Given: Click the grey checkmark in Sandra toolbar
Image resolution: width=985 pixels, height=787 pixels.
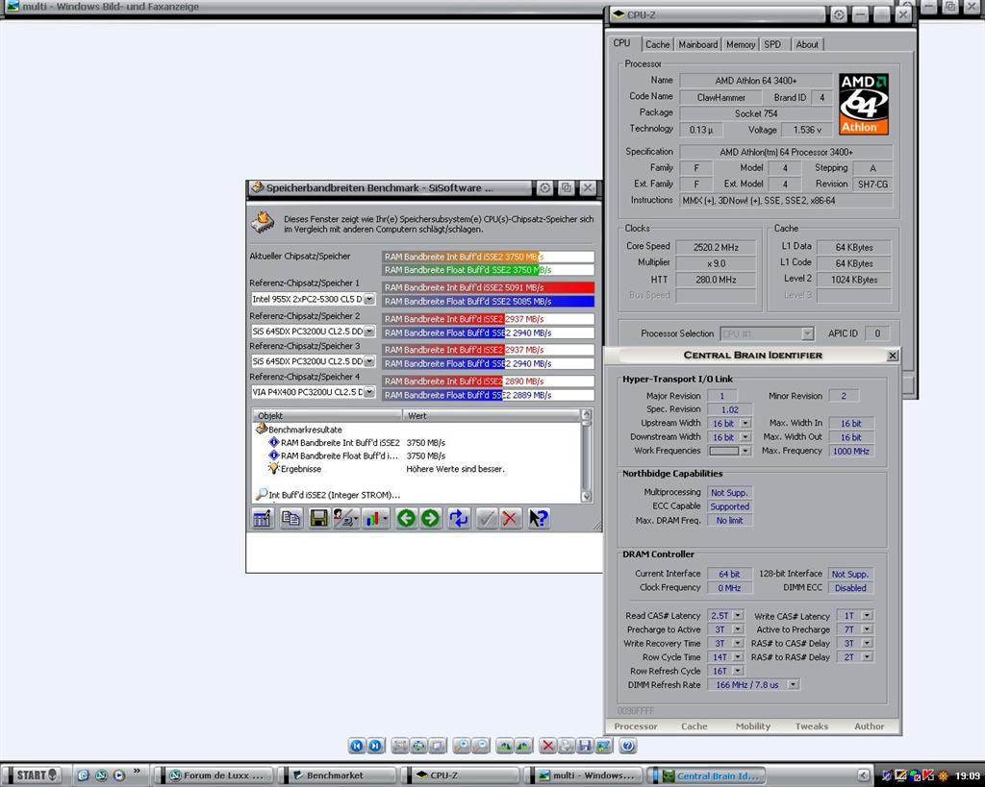Looking at the screenshot, I should (487, 518).
